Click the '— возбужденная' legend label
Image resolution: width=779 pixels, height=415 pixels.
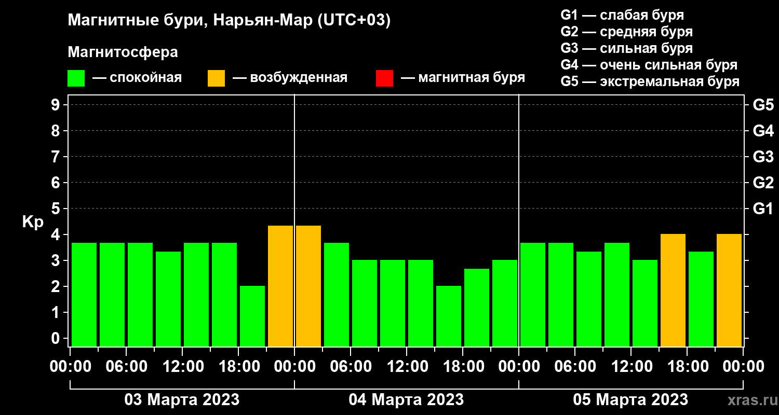(x=290, y=78)
